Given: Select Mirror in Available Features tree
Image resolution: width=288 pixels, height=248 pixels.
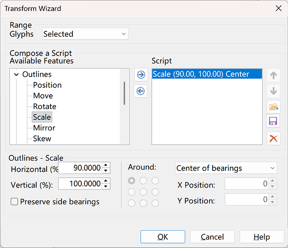Looking at the screenshot, I should pos(44,128).
